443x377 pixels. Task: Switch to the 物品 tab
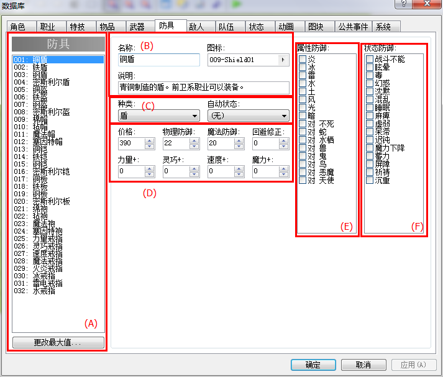111,27
